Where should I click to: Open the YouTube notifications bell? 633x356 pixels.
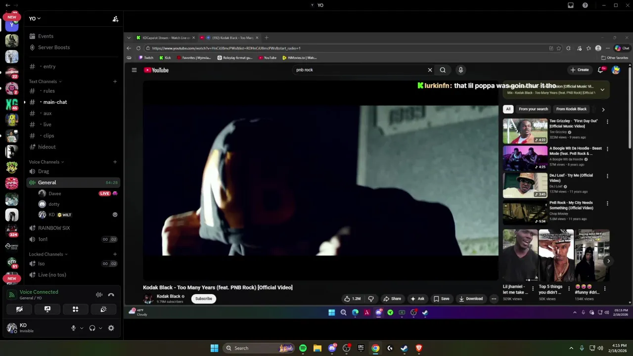601,70
